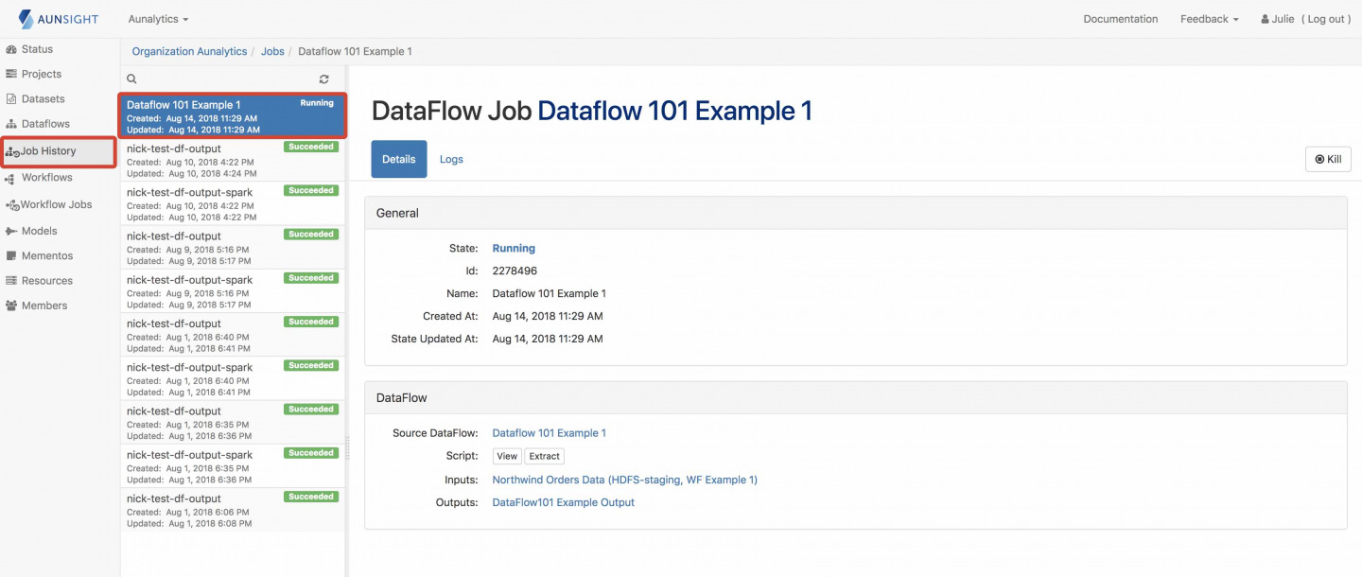Screen dimensions: 1362x577
Task: Click the refresh icon above the job list
Action: (324, 79)
